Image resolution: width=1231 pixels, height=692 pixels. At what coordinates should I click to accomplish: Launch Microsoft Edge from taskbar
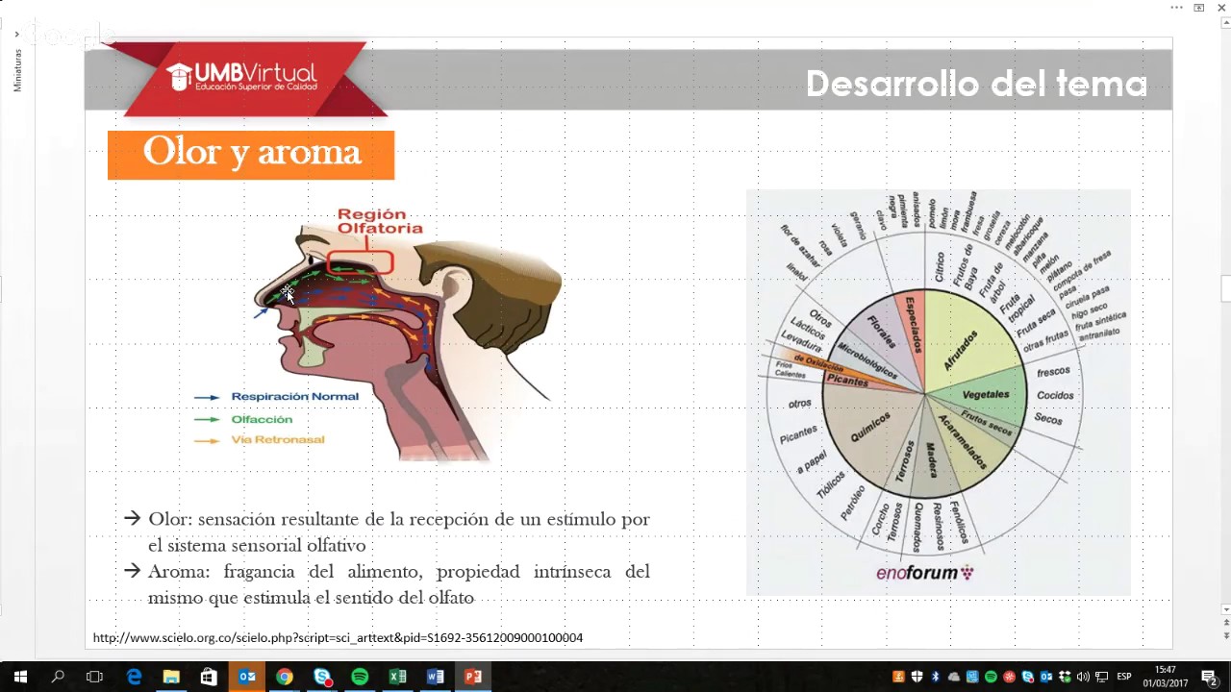tap(134, 677)
